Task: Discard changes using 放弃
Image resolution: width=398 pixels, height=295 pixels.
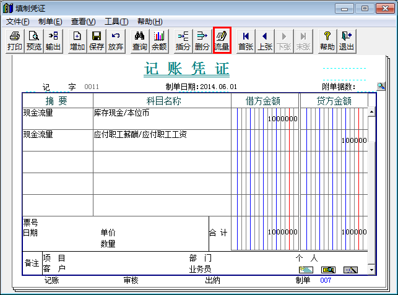Action: (116, 41)
